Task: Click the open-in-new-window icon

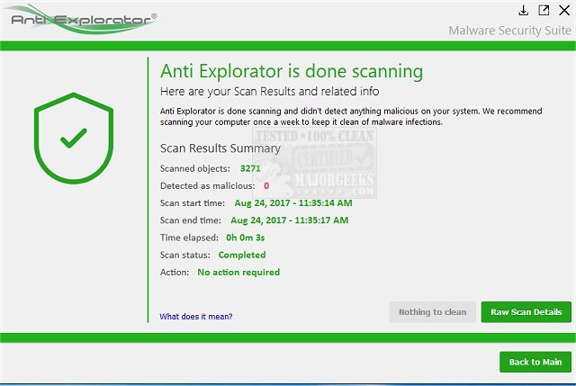Action: click(x=544, y=10)
